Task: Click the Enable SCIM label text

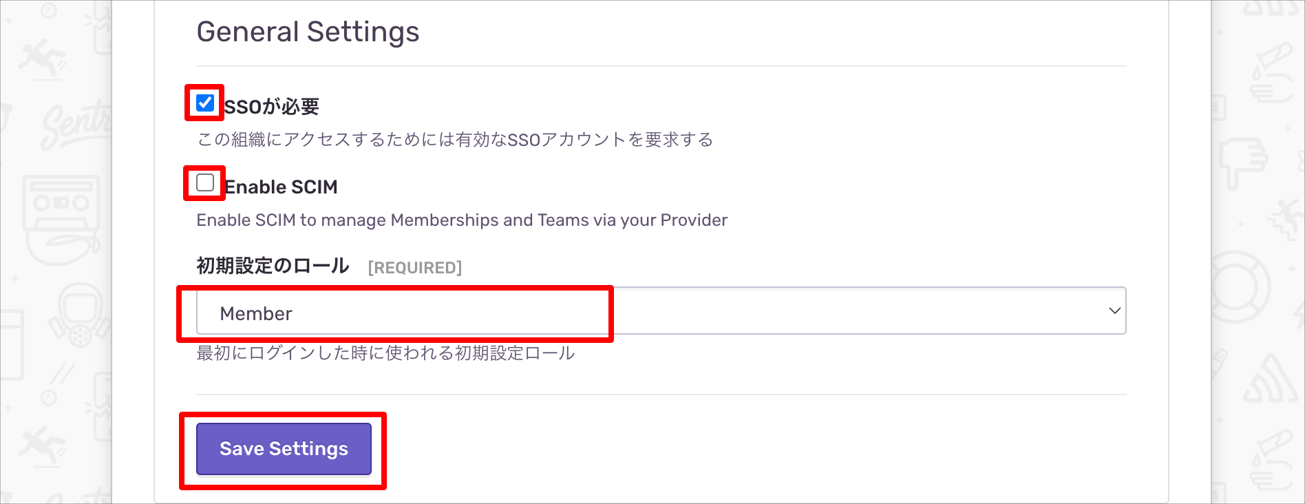Action: point(281,187)
